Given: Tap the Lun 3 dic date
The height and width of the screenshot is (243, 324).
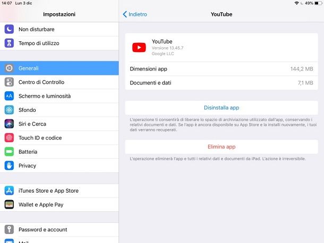Looking at the screenshot, I should (23, 3).
